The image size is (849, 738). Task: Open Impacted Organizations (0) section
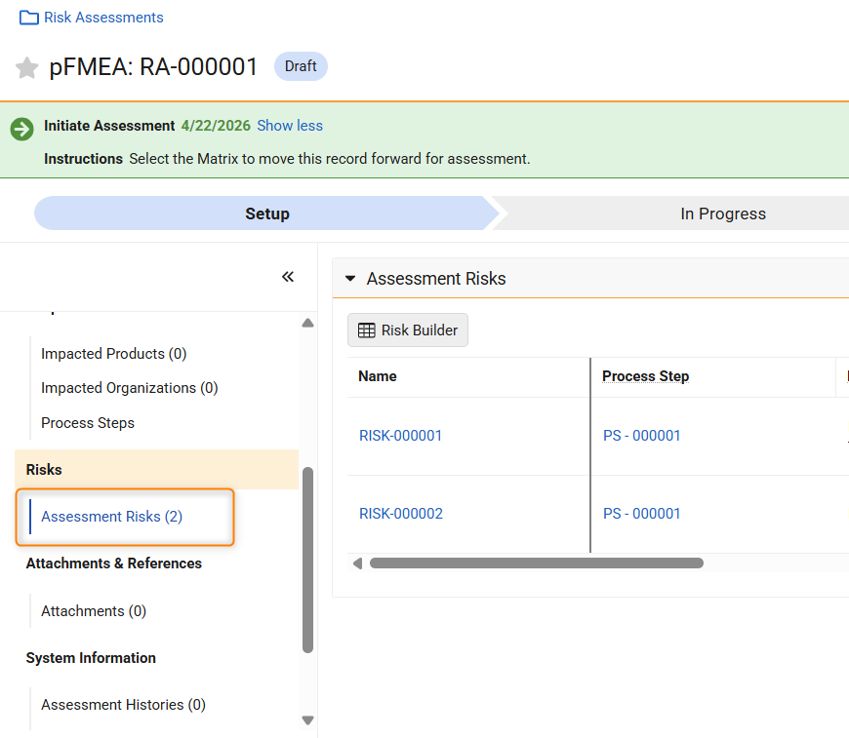click(129, 388)
